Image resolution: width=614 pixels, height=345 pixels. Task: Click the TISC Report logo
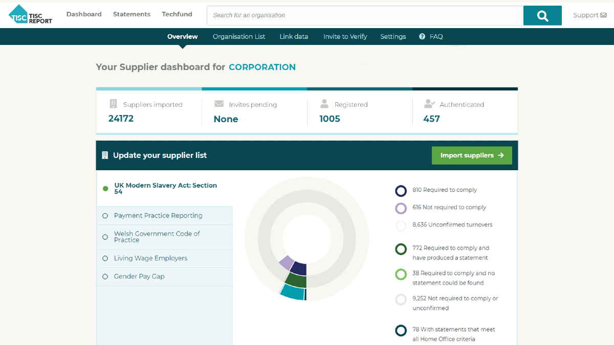point(30,15)
